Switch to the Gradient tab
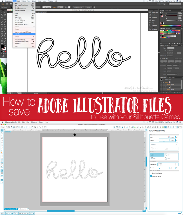 pyautogui.click(x=167, y=46)
